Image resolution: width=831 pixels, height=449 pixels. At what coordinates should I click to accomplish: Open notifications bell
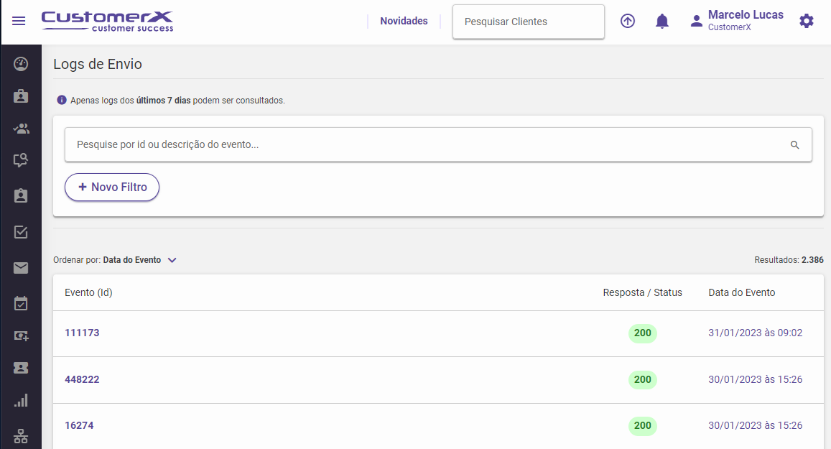pyautogui.click(x=662, y=22)
